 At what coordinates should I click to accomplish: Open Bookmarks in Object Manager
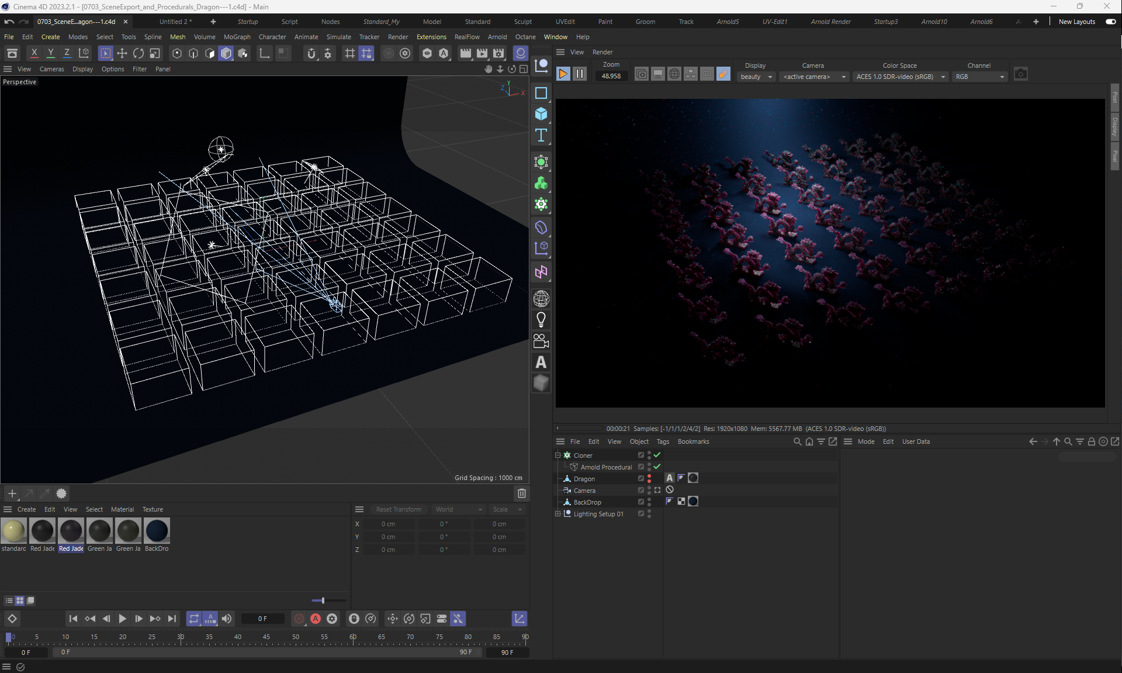click(693, 441)
